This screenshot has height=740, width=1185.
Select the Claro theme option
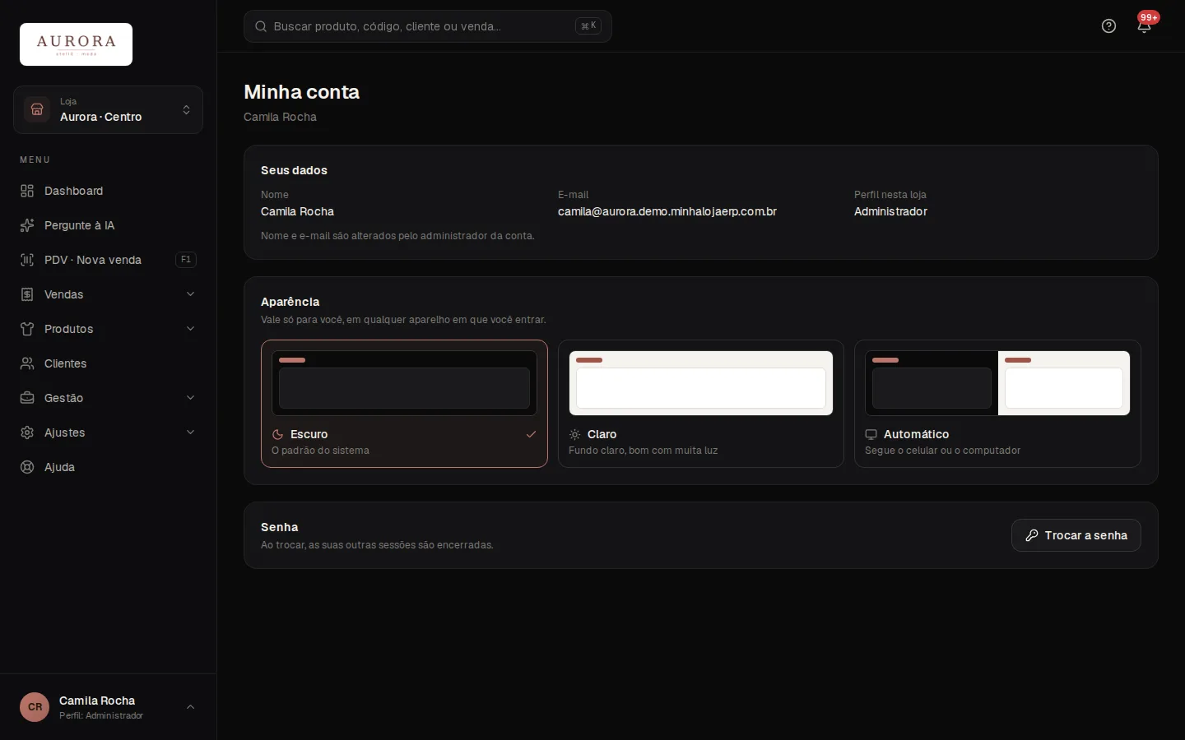tap(701, 404)
